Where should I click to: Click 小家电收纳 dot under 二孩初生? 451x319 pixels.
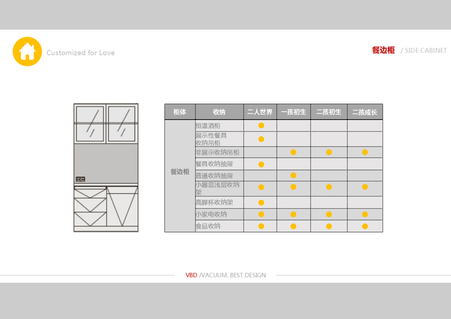(x=329, y=214)
